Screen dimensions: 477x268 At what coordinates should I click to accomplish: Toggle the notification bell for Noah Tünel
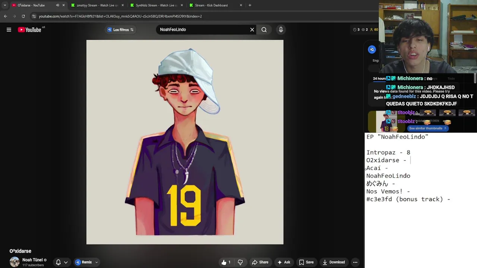(x=58, y=262)
